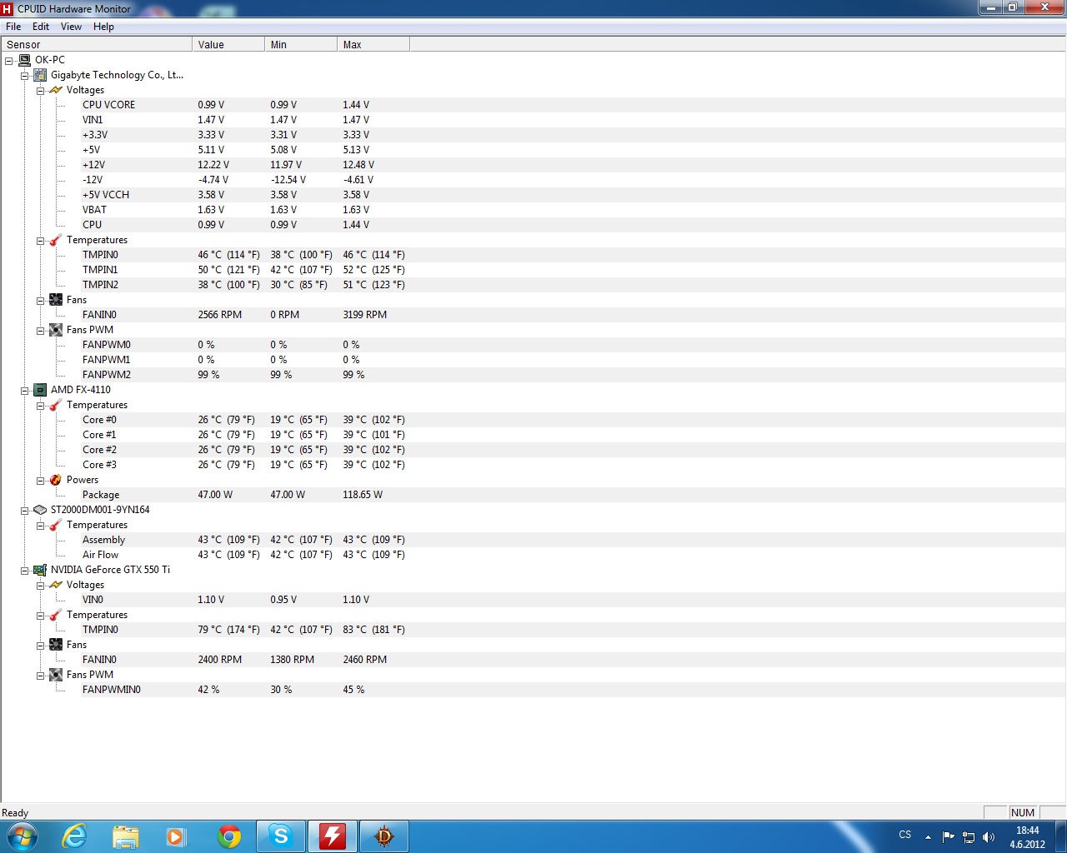Screen dimensions: 1067x853
Task: Collapse the Fans group under Gigabyte
Action: 41,301
